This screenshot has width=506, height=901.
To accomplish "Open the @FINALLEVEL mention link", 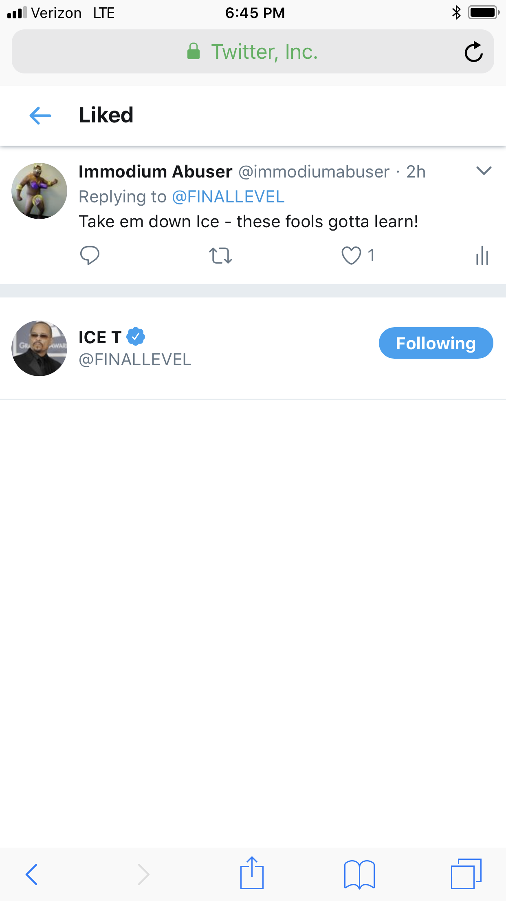I will (228, 197).
